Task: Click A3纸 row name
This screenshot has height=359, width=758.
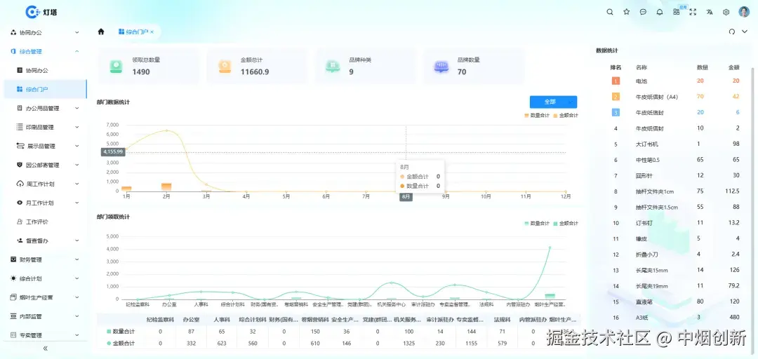Action: click(x=643, y=318)
